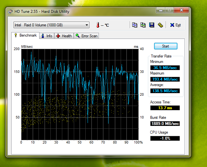Click the copy screenshot to clipboard icon
The width and height of the screenshot is (207, 167).
pos(143,25)
